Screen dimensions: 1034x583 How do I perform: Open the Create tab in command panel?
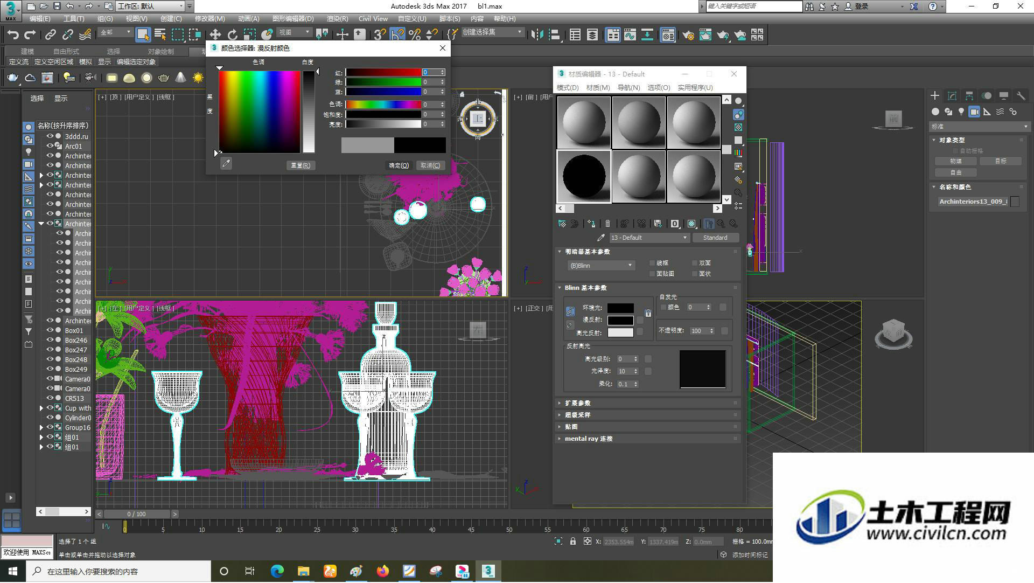tap(935, 95)
